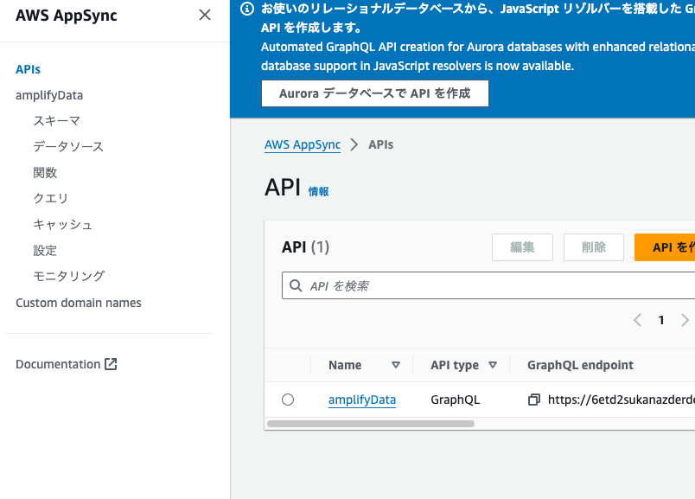This screenshot has width=695, height=499.
Task: Select the amplifyData API radio button
Action: (x=288, y=400)
